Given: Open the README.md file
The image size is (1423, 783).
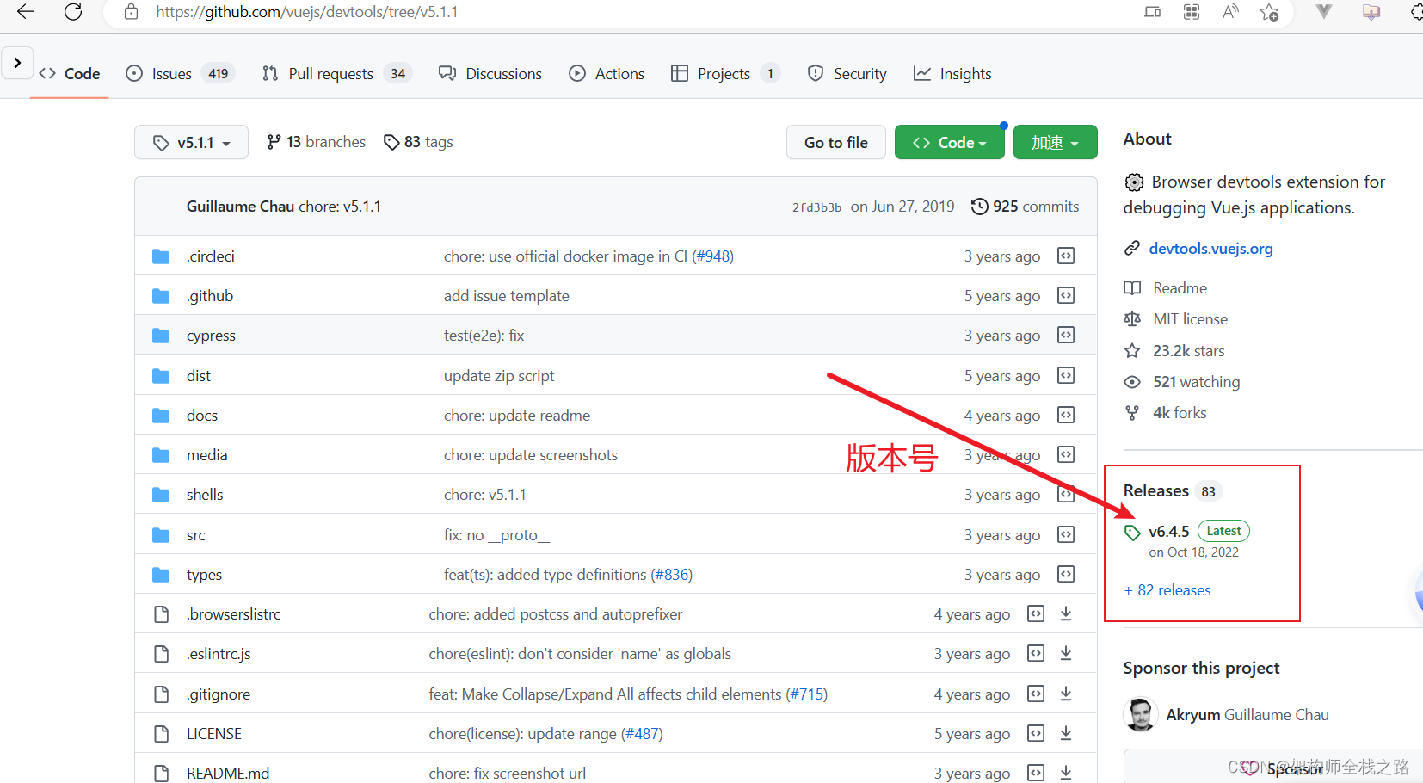Looking at the screenshot, I should pyautogui.click(x=227, y=774).
